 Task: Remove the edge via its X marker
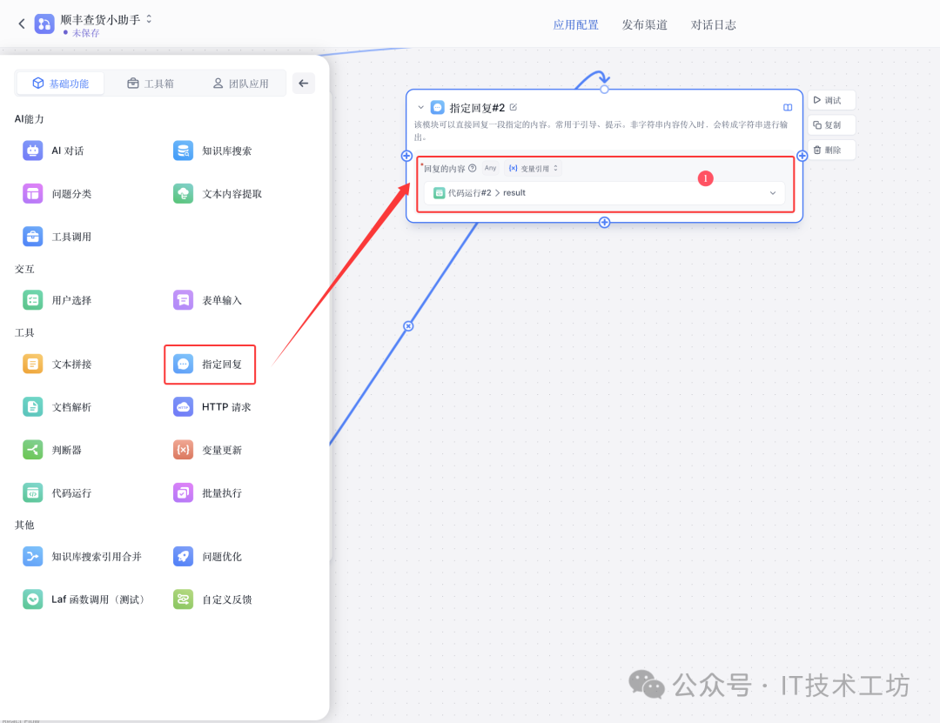click(408, 326)
